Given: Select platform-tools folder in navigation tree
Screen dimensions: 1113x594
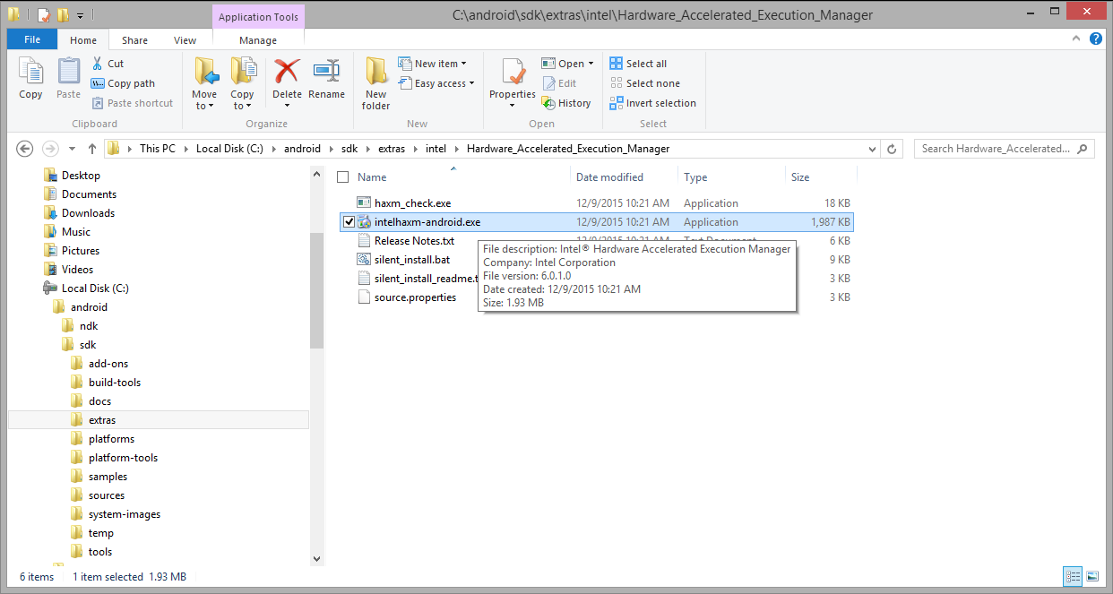Looking at the screenshot, I should 123,458.
